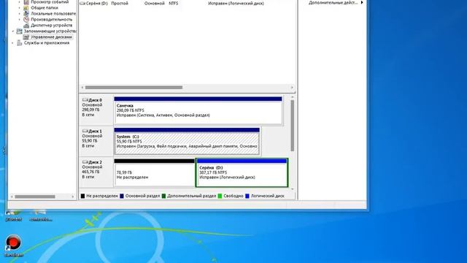Click the Диск 0 drive icon
This screenshot has width=467, height=263.
[85, 100]
